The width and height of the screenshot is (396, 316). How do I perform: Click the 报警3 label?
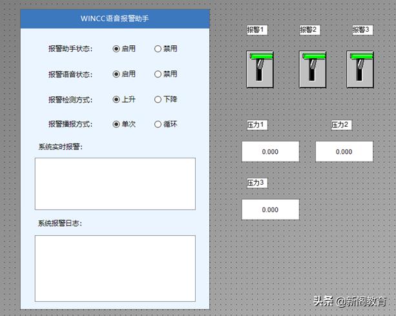tap(362, 30)
